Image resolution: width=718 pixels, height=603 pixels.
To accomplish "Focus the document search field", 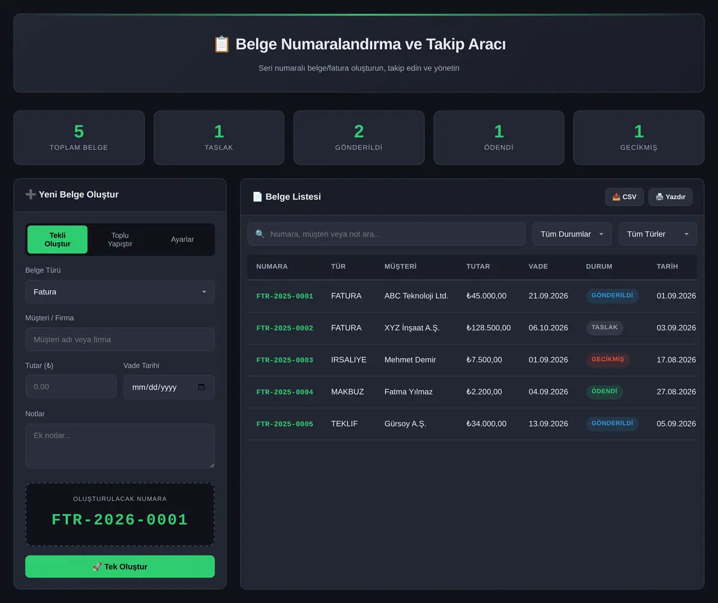I will point(386,234).
